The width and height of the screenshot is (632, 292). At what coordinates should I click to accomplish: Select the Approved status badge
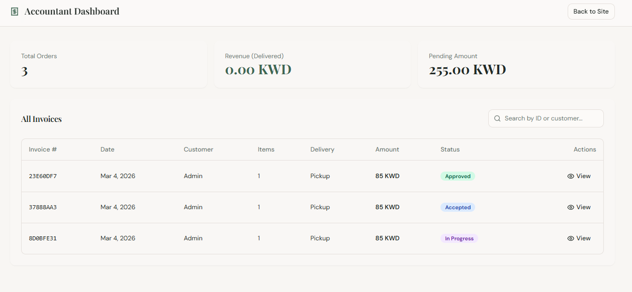tap(458, 176)
